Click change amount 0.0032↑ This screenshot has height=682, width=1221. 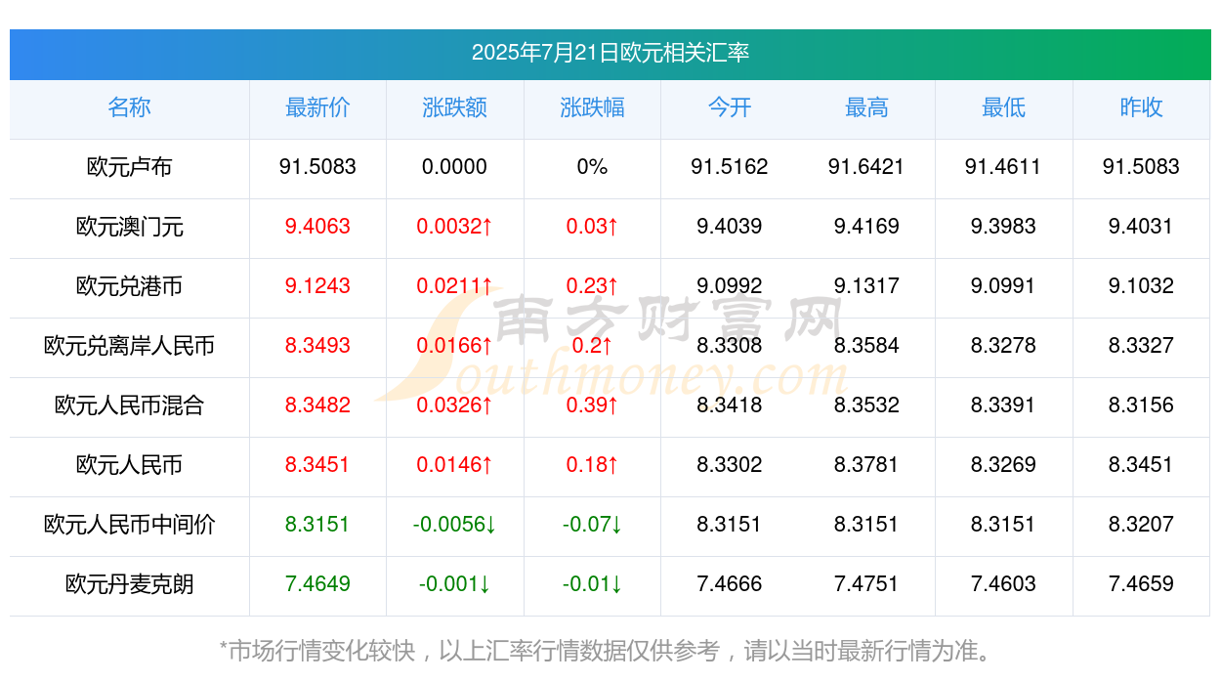(454, 227)
